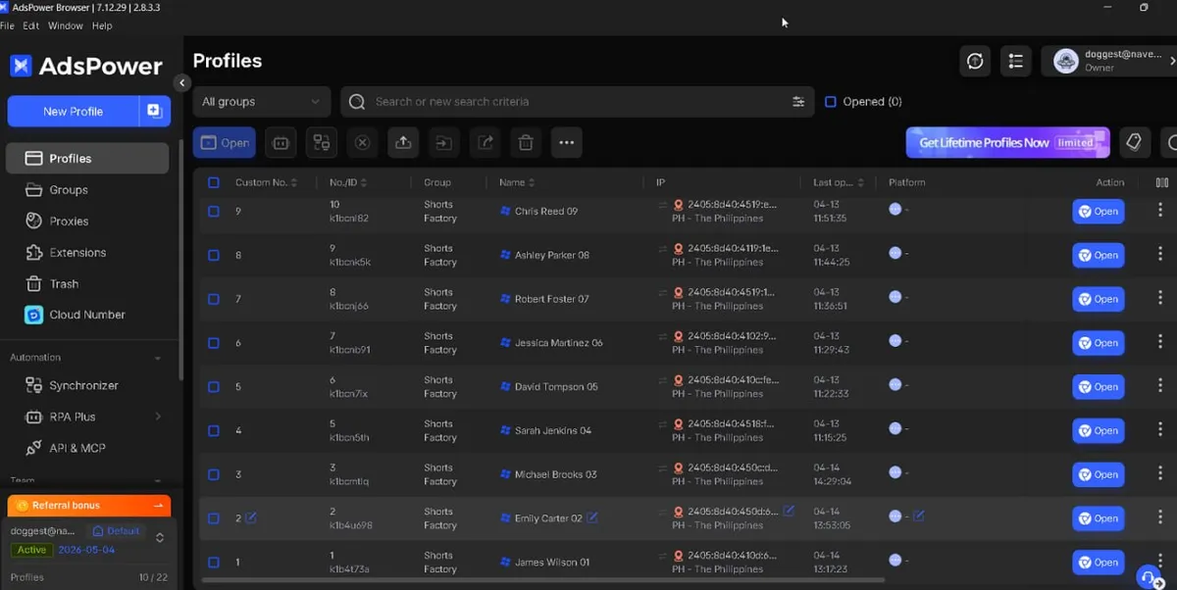Select the Michael Brooks 03 row checkbox

[x=214, y=474]
